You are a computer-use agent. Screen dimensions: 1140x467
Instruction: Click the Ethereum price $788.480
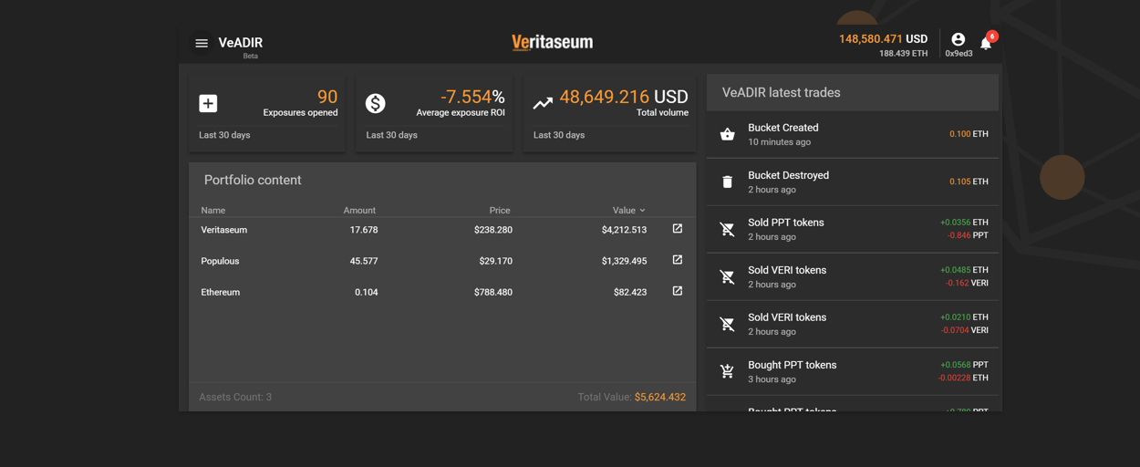click(493, 292)
